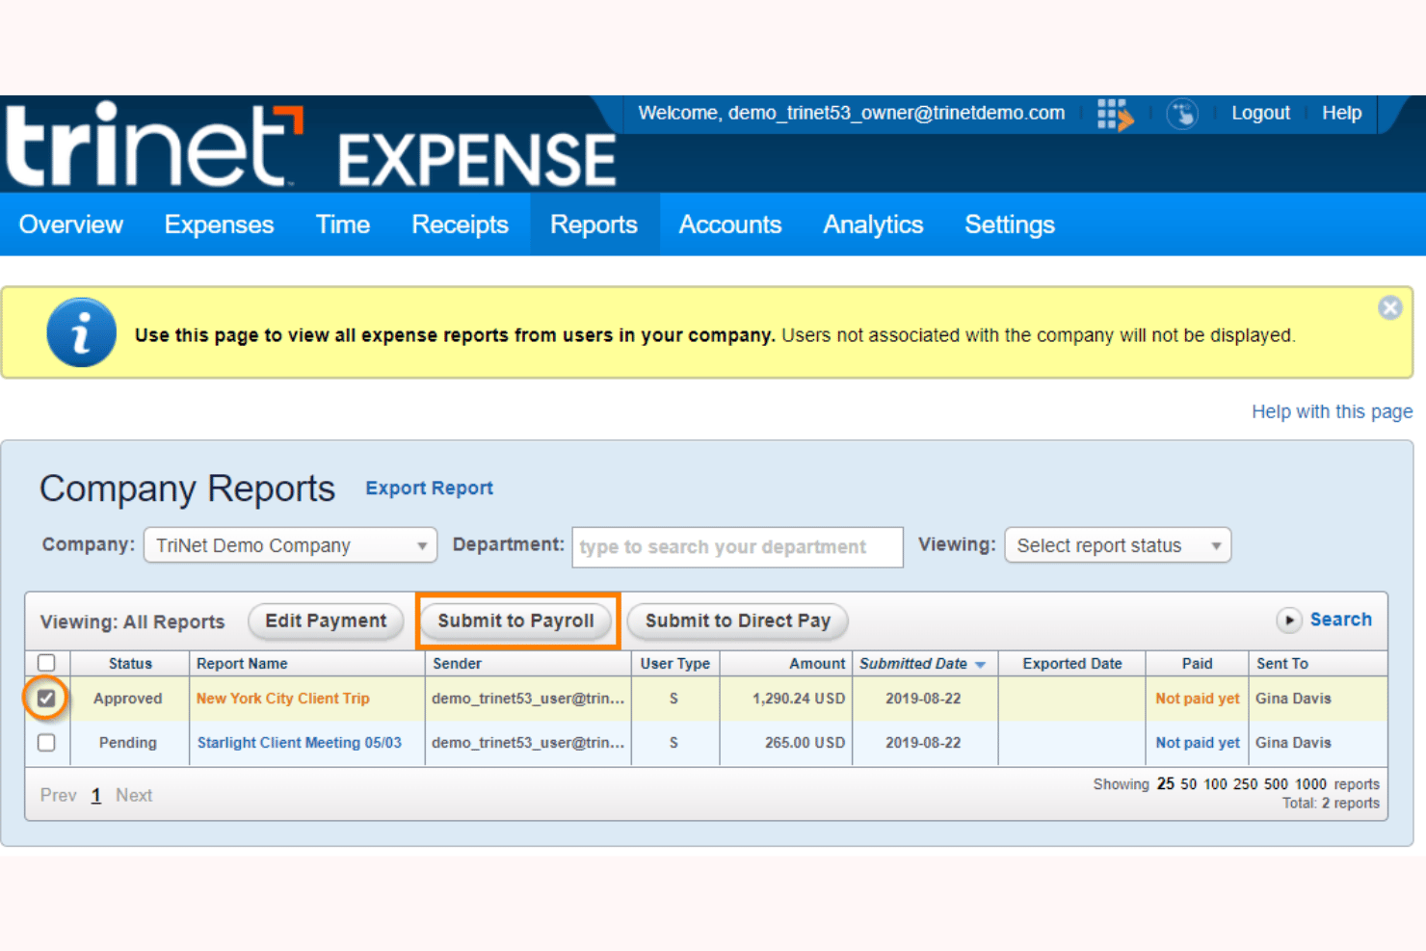Viewport: 1426px width, 951px height.
Task: Click the Export Report link
Action: pyautogui.click(x=429, y=489)
